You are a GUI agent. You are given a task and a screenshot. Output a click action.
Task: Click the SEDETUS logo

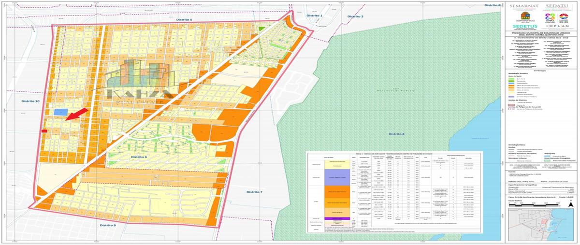[525, 27]
